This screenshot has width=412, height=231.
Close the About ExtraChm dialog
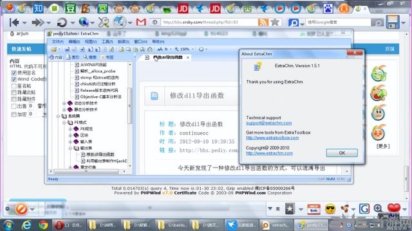355,53
